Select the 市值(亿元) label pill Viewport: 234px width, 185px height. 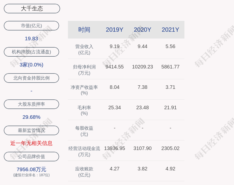click(x=31, y=26)
